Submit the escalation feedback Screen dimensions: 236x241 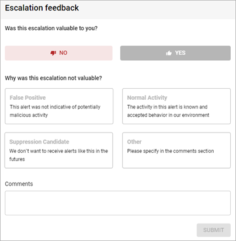click(214, 230)
